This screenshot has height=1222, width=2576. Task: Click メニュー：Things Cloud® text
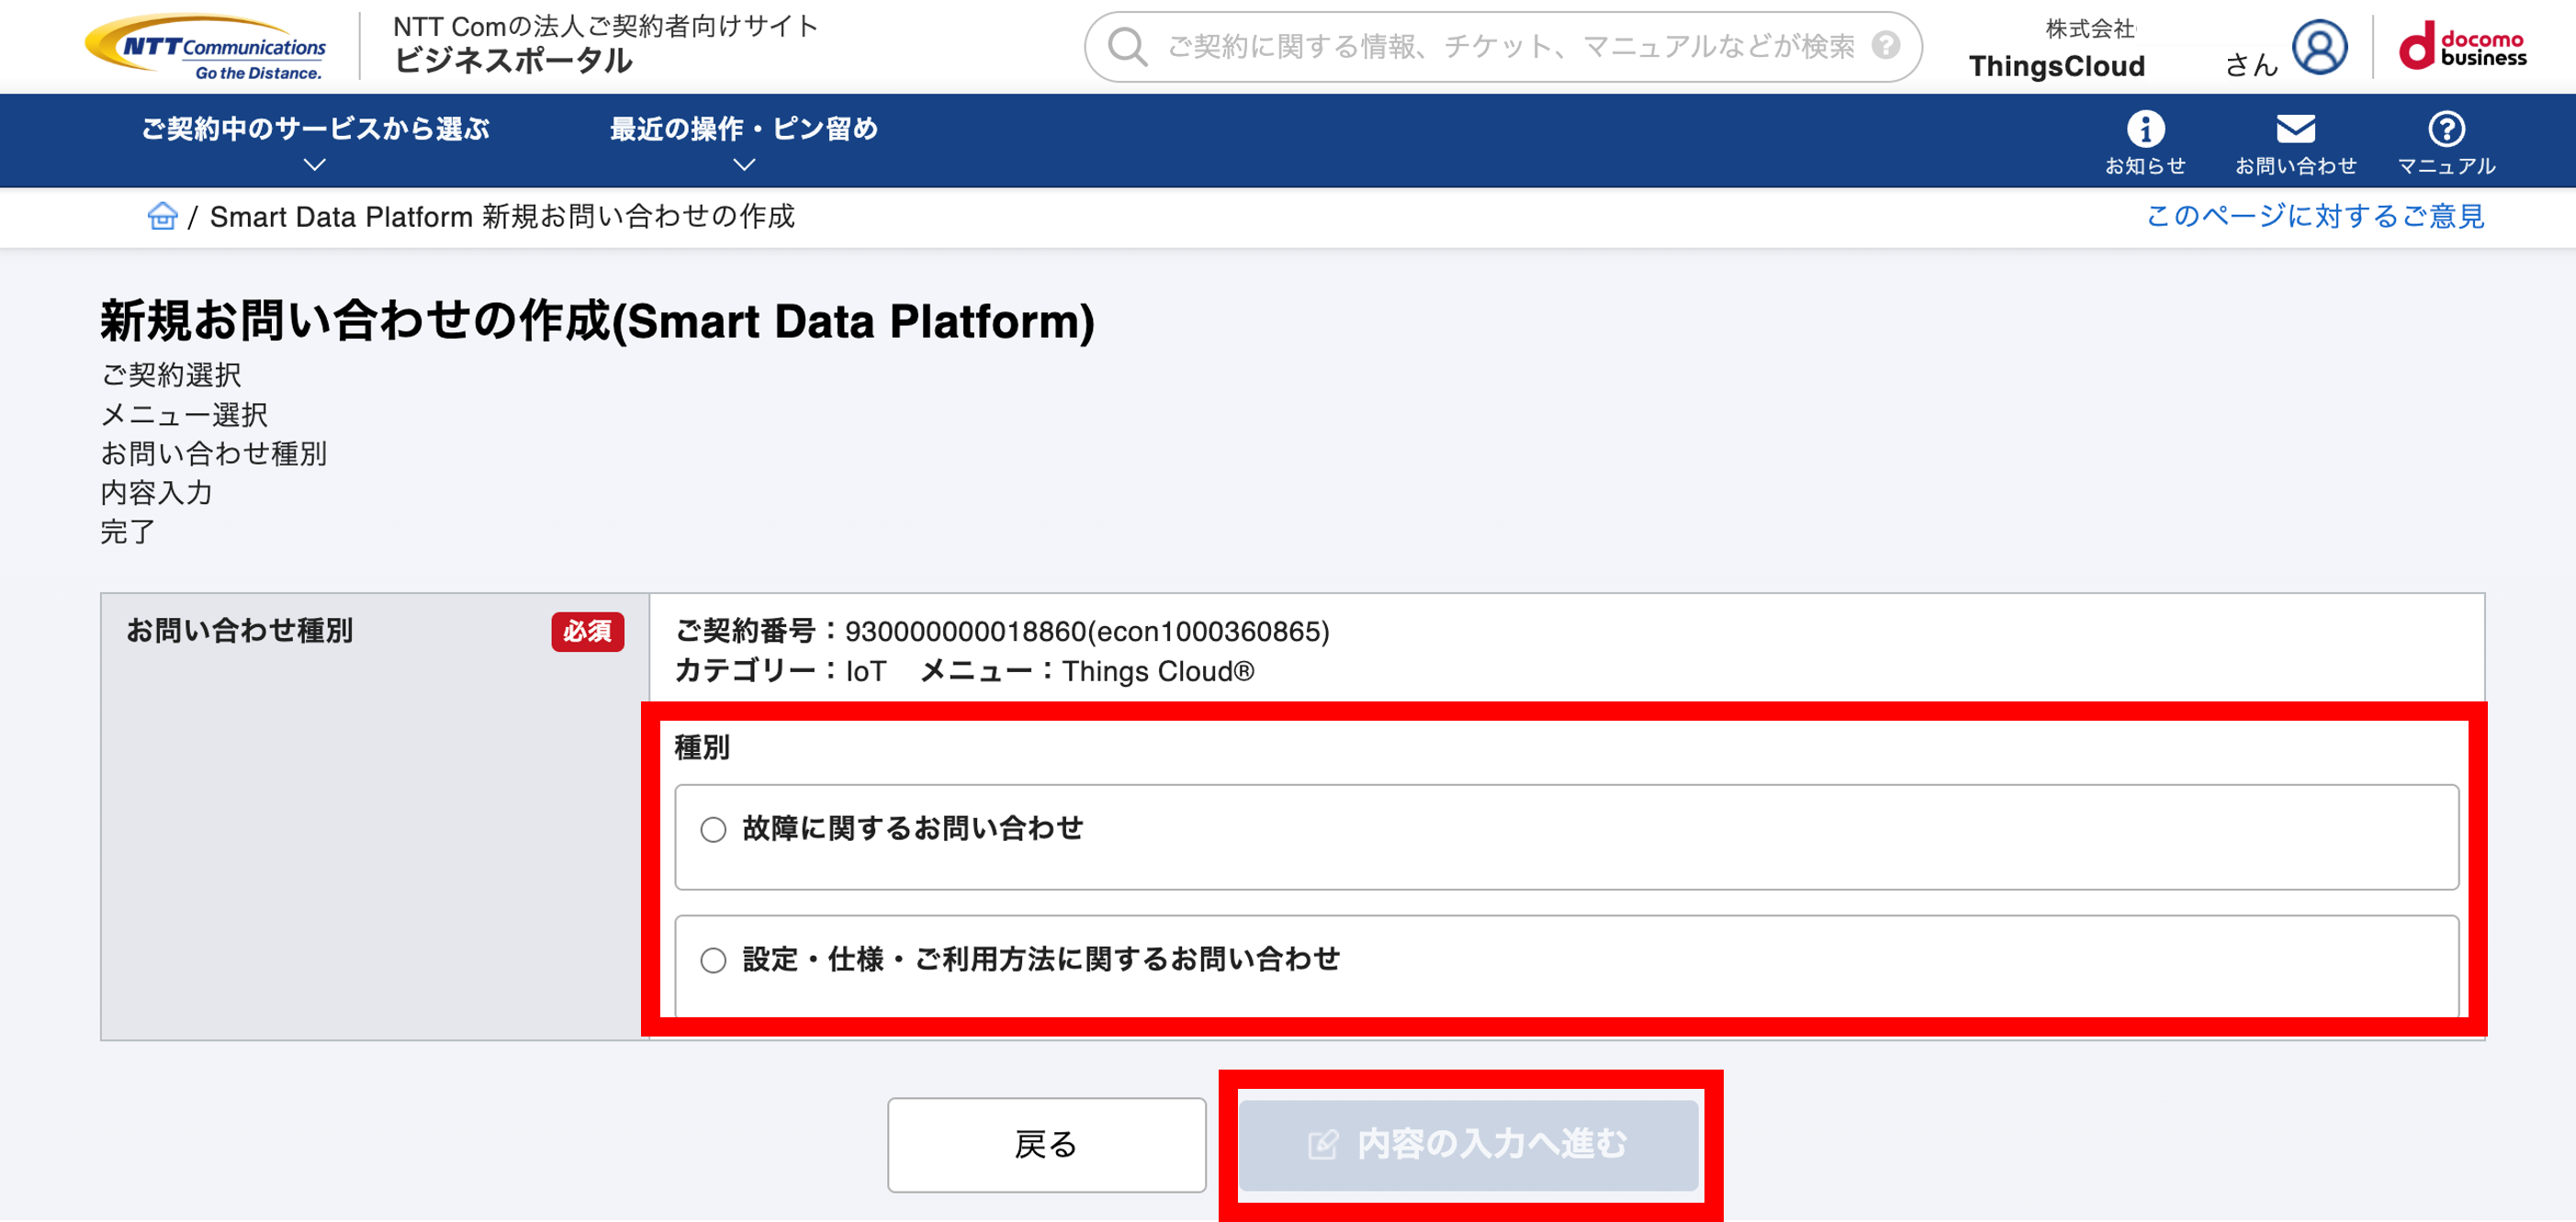[x=1087, y=671]
